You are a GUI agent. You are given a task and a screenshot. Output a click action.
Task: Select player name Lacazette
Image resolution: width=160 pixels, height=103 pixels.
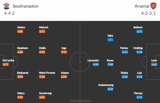[x=93, y=60]
